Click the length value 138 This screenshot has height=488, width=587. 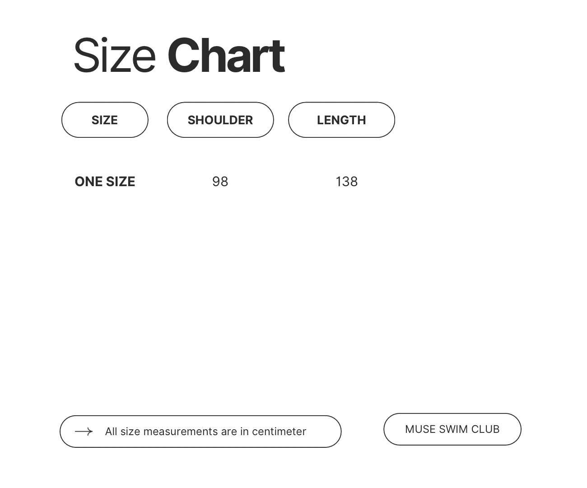click(x=346, y=182)
